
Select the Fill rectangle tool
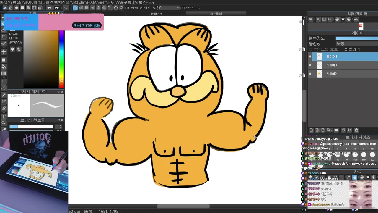[x=4, y=60]
